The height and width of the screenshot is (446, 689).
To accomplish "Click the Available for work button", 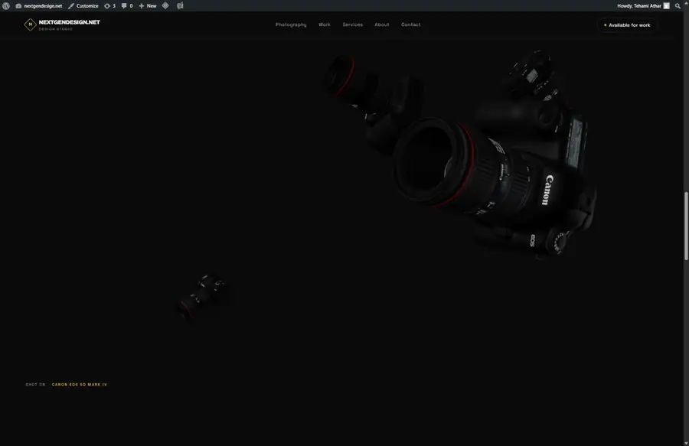I will (626, 25).
